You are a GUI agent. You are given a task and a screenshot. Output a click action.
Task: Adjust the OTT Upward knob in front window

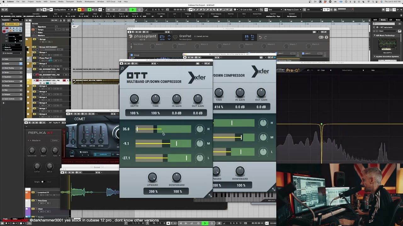(x=152, y=177)
